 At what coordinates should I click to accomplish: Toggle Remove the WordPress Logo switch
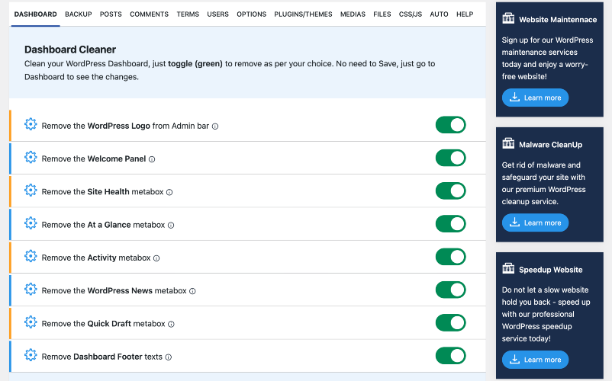(451, 125)
